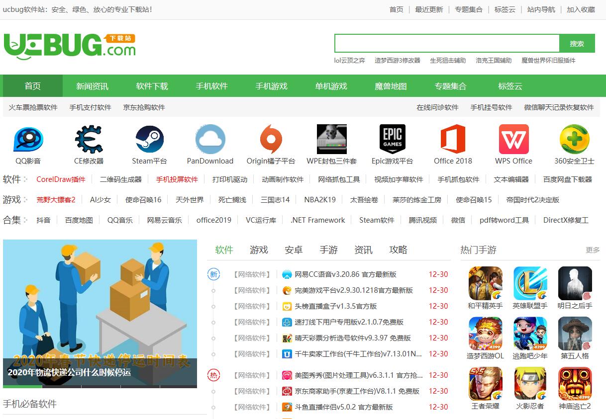The image size is (606, 419).
Task: Click the 网易CC语音 list icon
Action: tap(287, 274)
